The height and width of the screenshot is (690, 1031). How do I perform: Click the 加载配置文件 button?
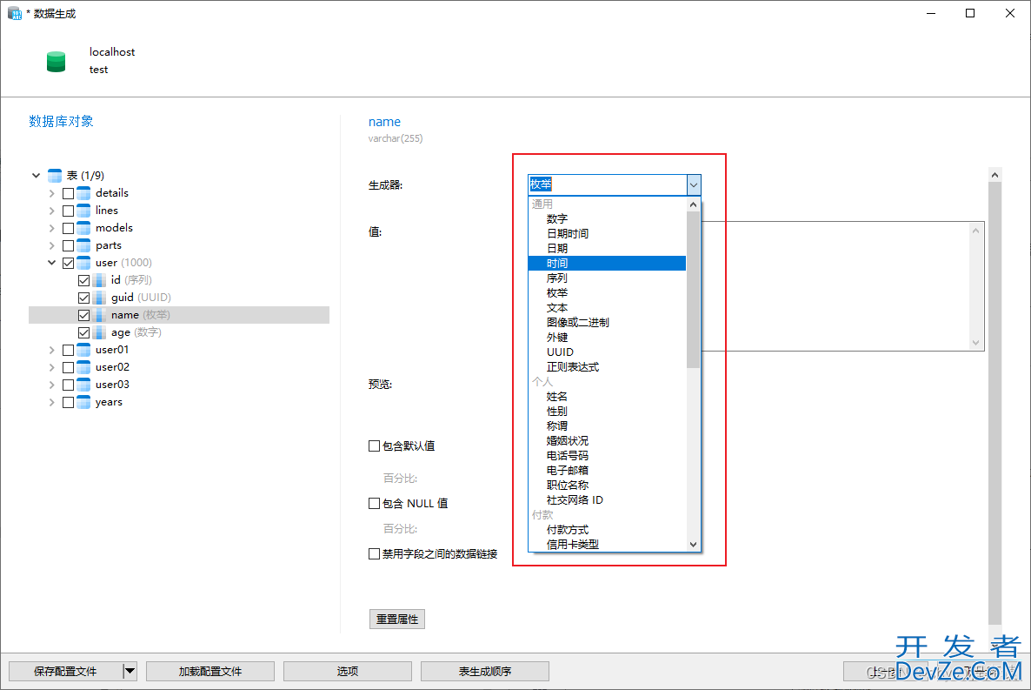pyautogui.click(x=210, y=672)
